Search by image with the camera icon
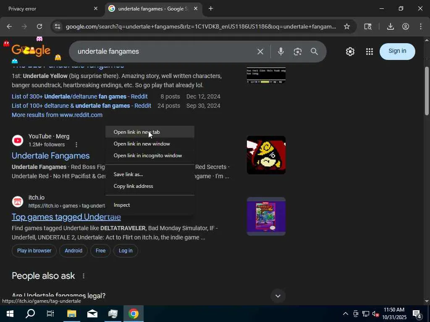The height and width of the screenshot is (322, 430). pyautogui.click(x=298, y=52)
